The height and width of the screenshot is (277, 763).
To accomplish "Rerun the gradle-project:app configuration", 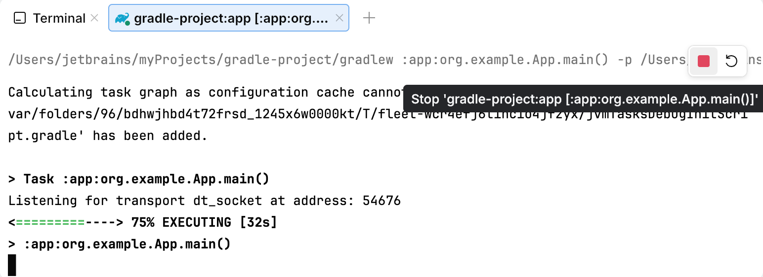I will pos(731,61).
